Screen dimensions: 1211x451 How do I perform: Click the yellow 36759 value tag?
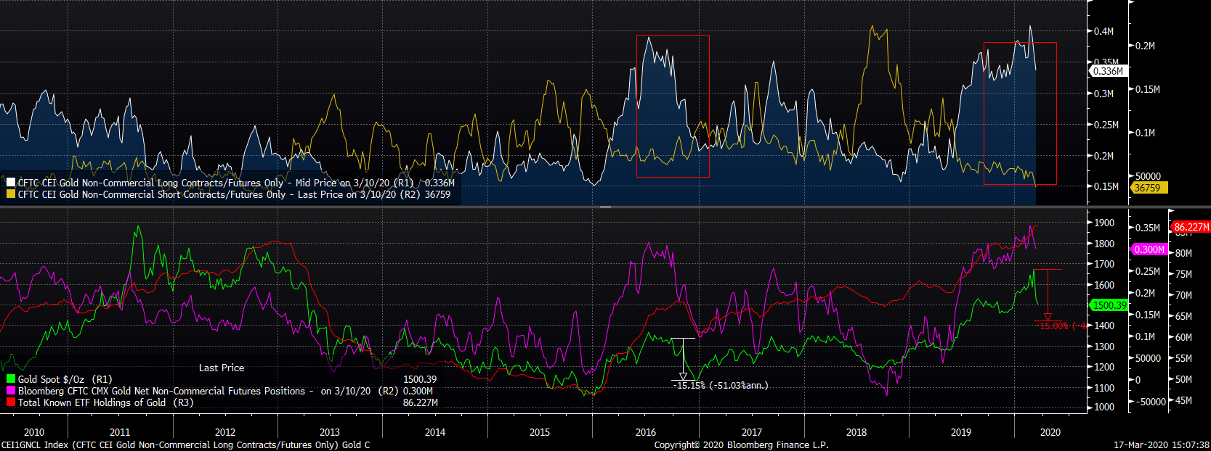pos(1148,188)
